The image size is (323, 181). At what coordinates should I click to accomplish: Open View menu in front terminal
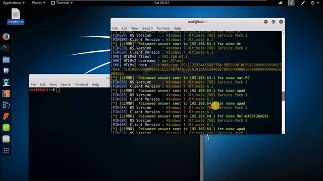tap(135, 28)
